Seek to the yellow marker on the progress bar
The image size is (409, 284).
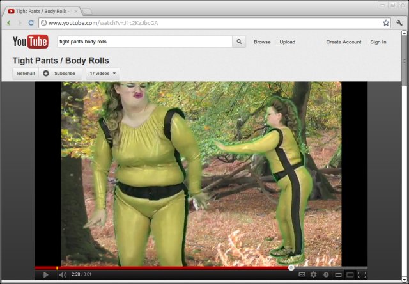click(x=57, y=268)
